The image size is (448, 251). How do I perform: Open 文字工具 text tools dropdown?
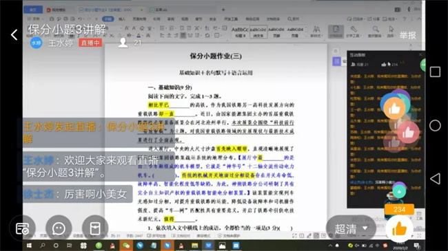[x=354, y=32]
